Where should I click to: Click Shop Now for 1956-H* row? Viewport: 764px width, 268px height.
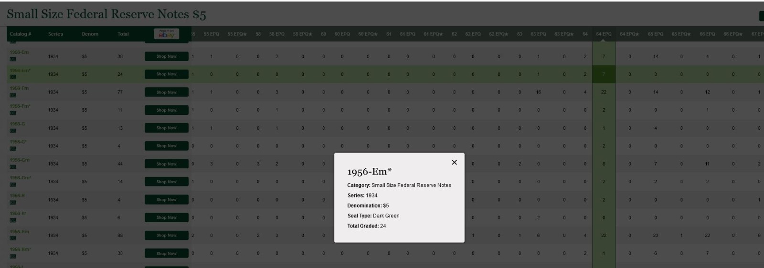167,217
